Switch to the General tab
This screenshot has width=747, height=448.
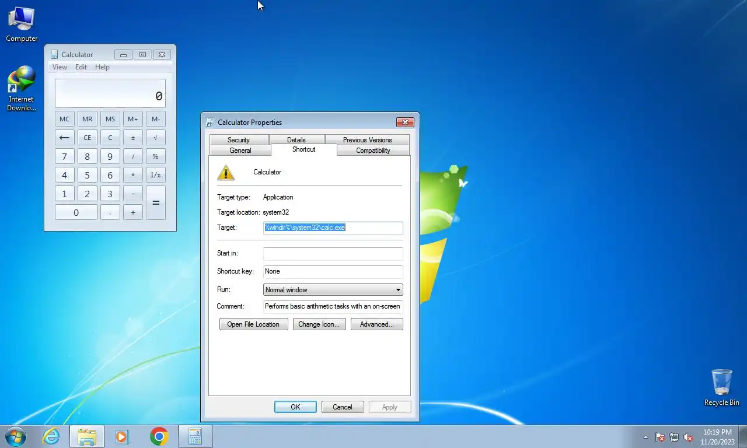(x=240, y=150)
